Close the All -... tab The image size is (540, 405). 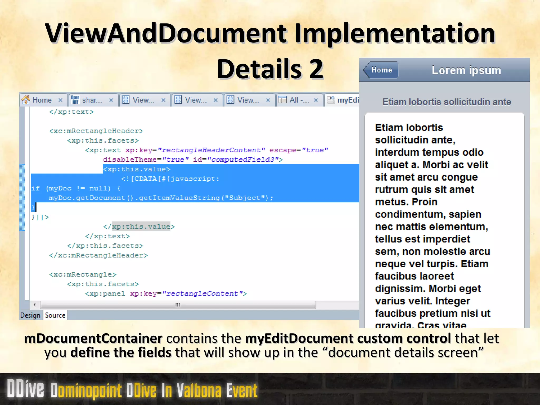pyautogui.click(x=316, y=100)
